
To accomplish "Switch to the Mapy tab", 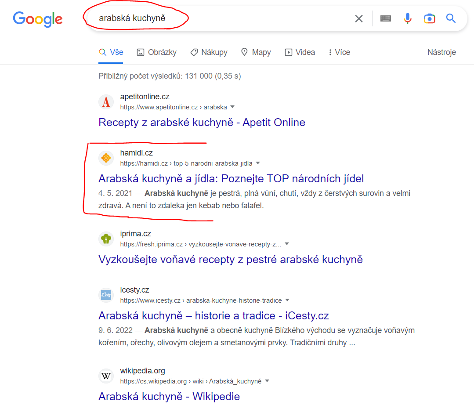I will 256,52.
